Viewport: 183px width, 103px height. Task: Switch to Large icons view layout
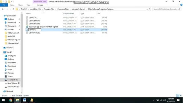(181, 96)
